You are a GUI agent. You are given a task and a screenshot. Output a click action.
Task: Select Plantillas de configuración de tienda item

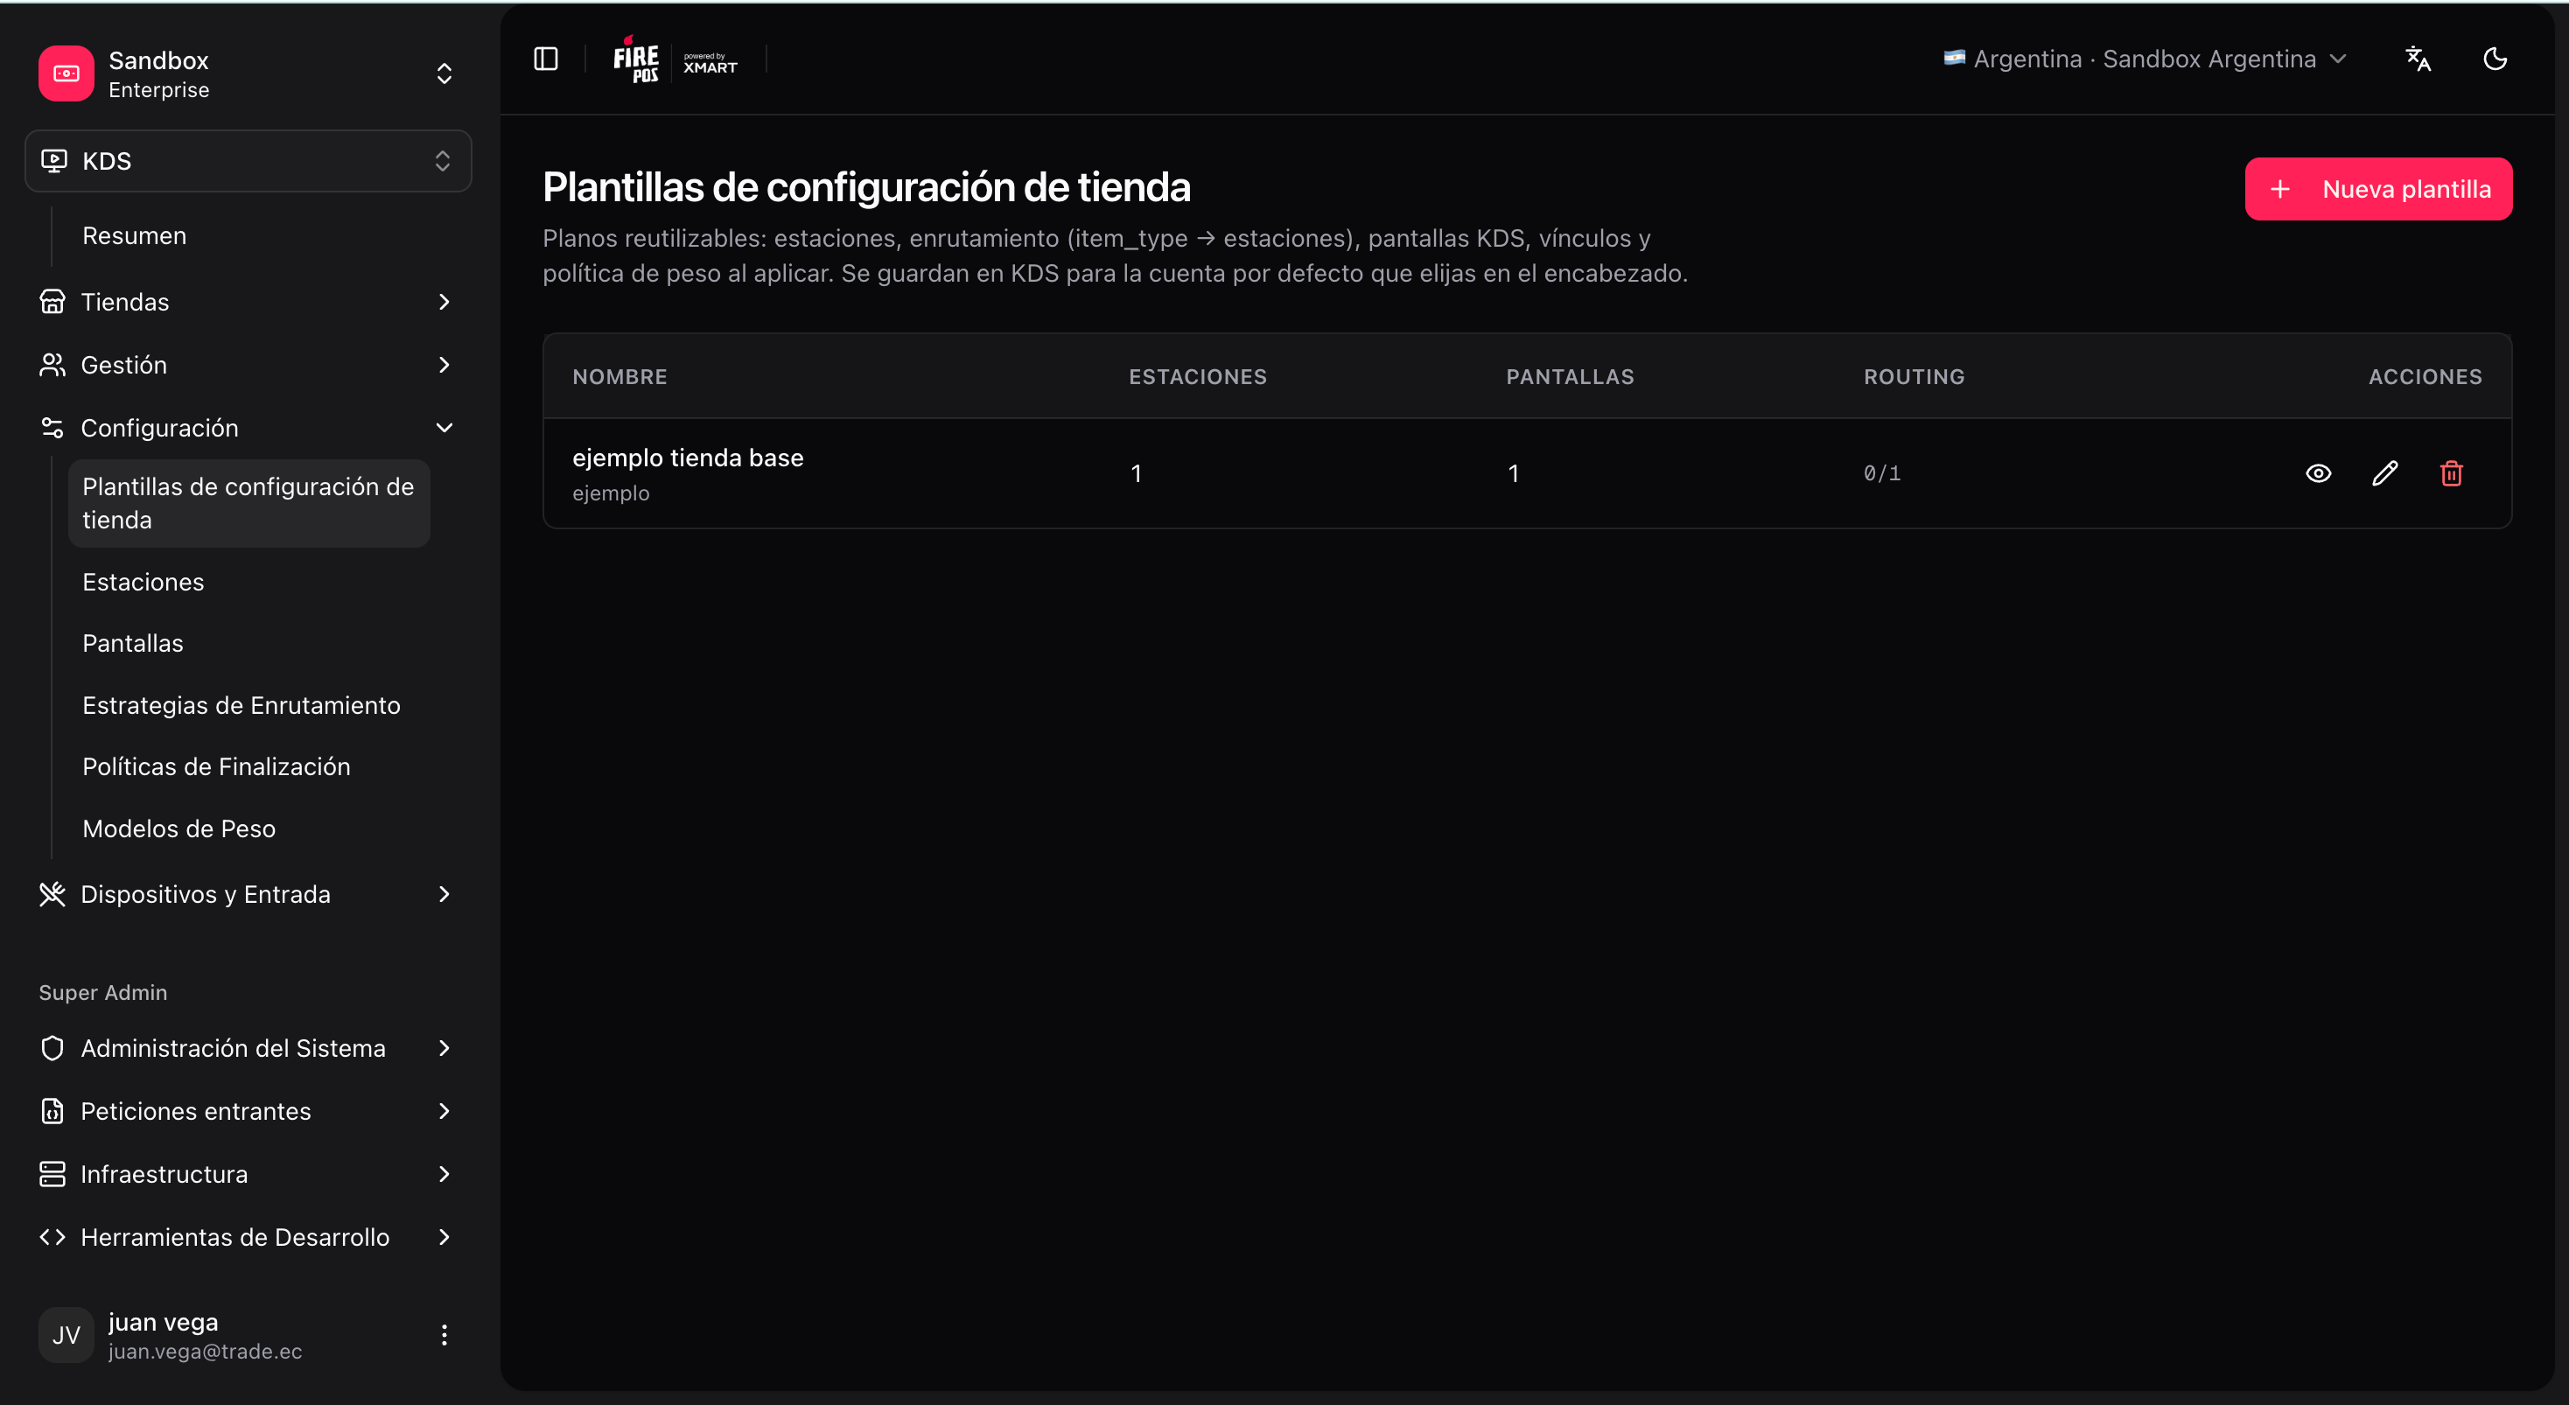[x=248, y=502]
